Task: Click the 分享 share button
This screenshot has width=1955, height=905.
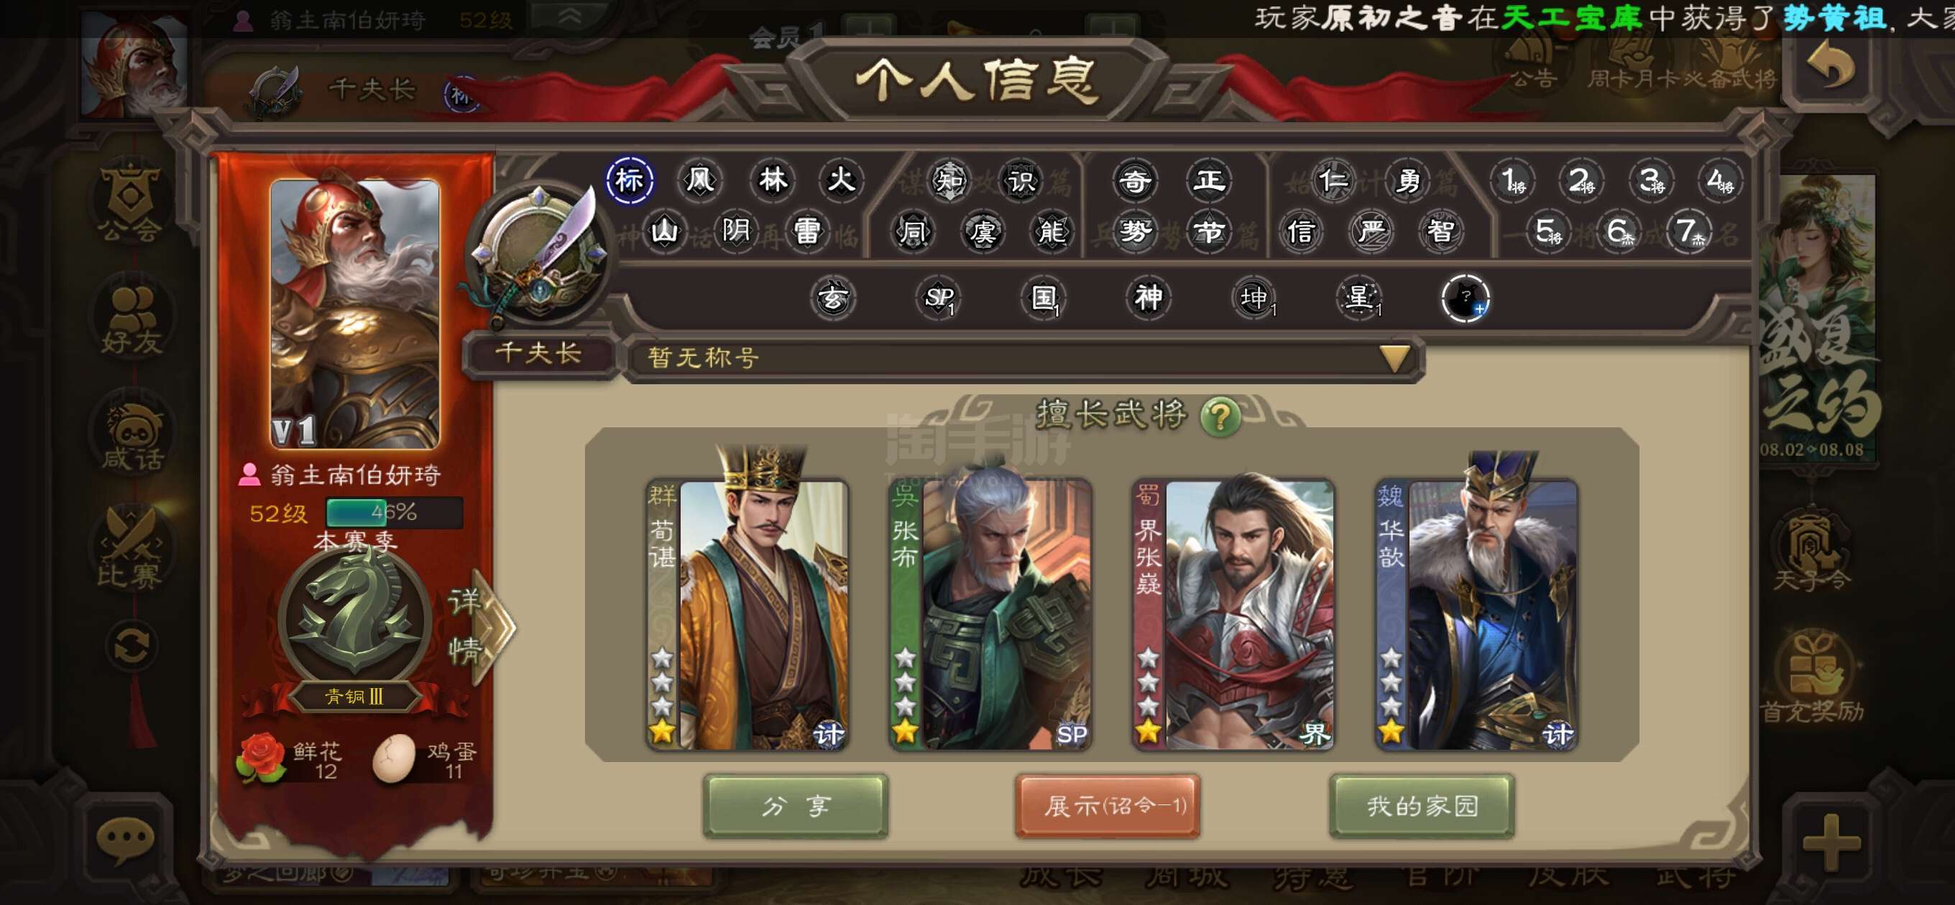Action: (x=796, y=805)
